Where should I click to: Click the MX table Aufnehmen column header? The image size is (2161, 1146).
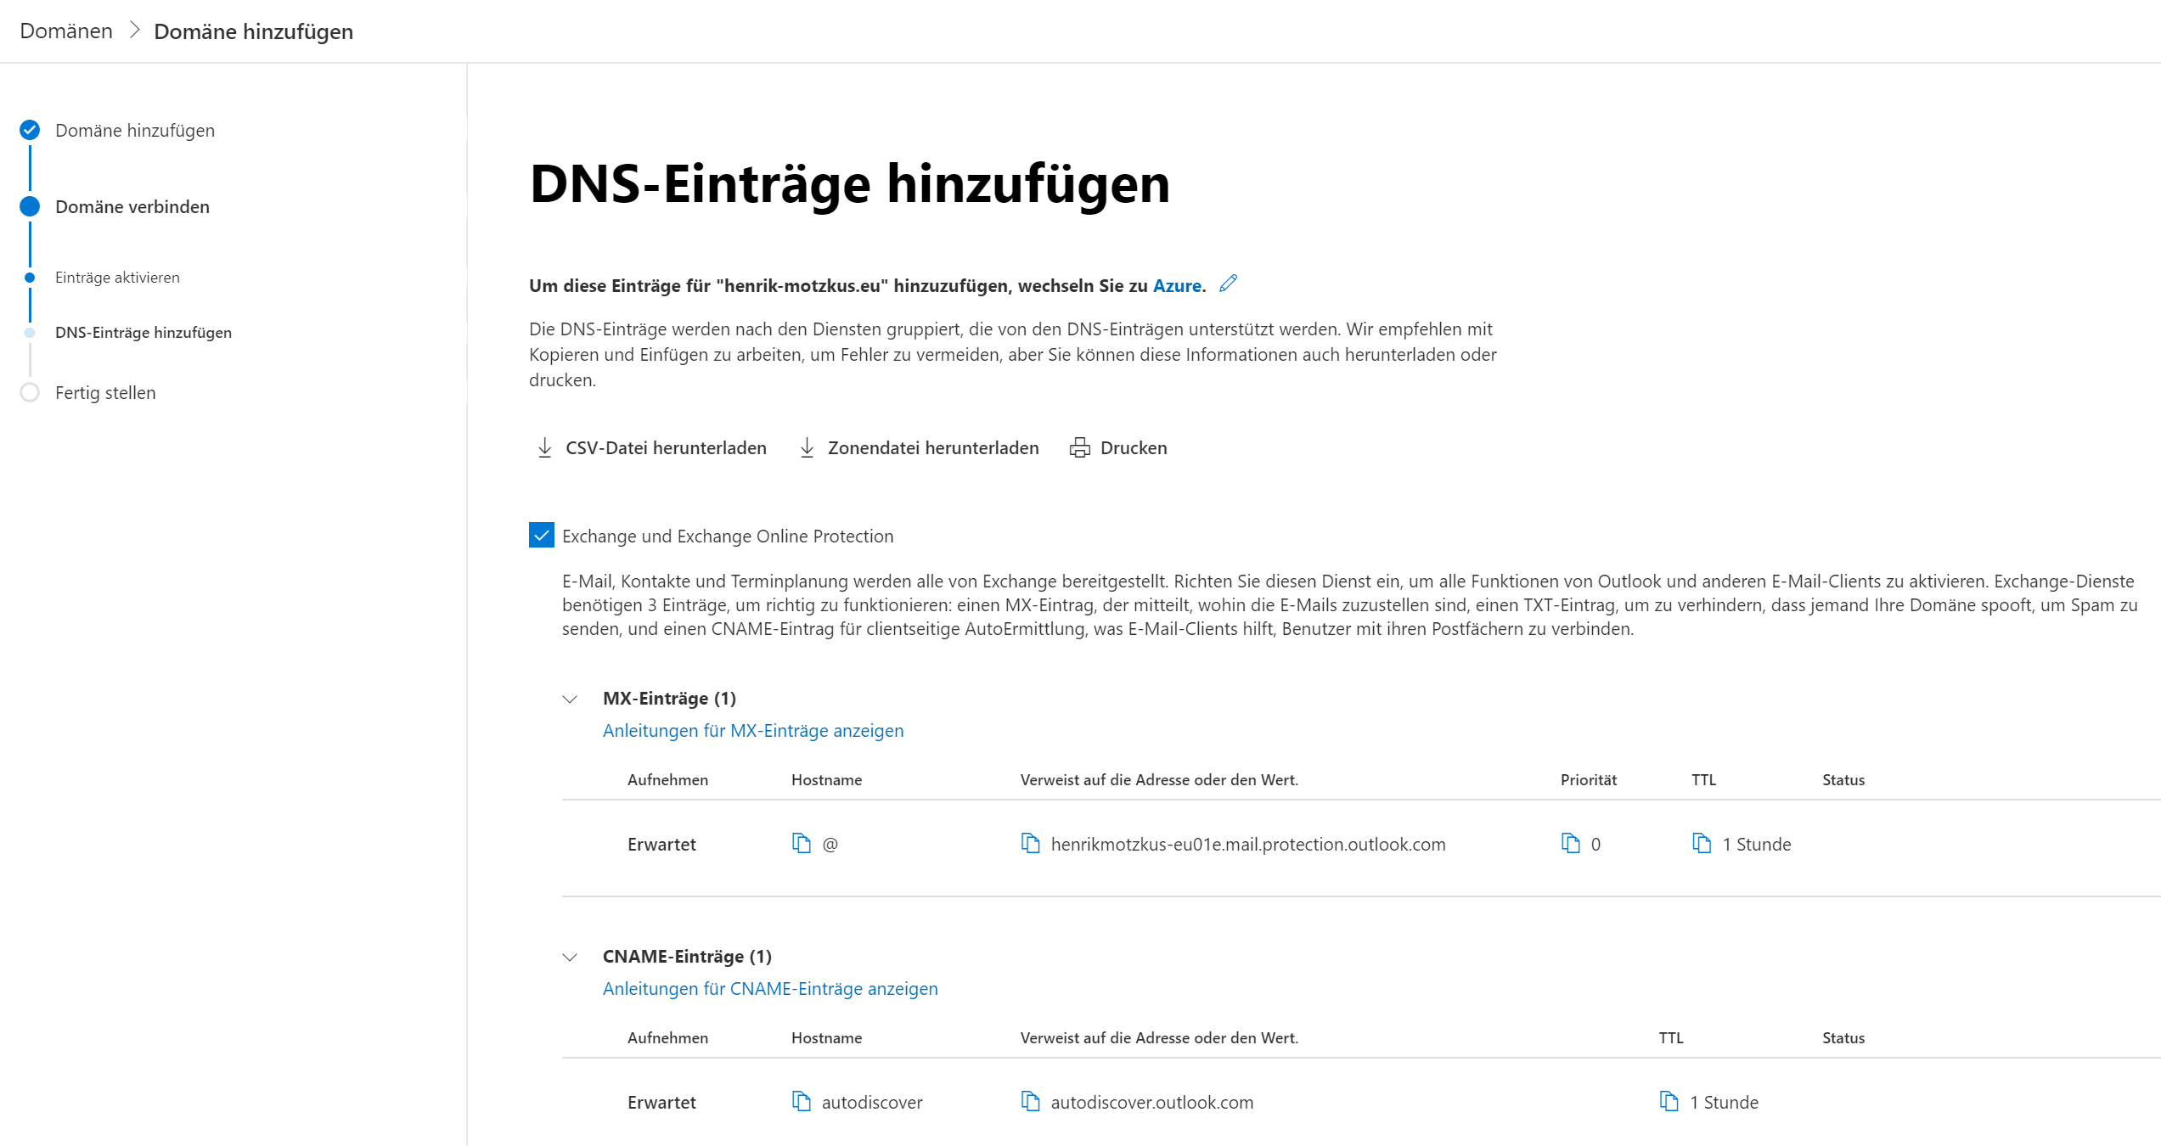(x=667, y=779)
